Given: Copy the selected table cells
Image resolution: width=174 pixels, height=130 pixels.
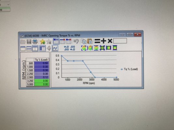Looking at the screenshot, I should click(83, 41).
